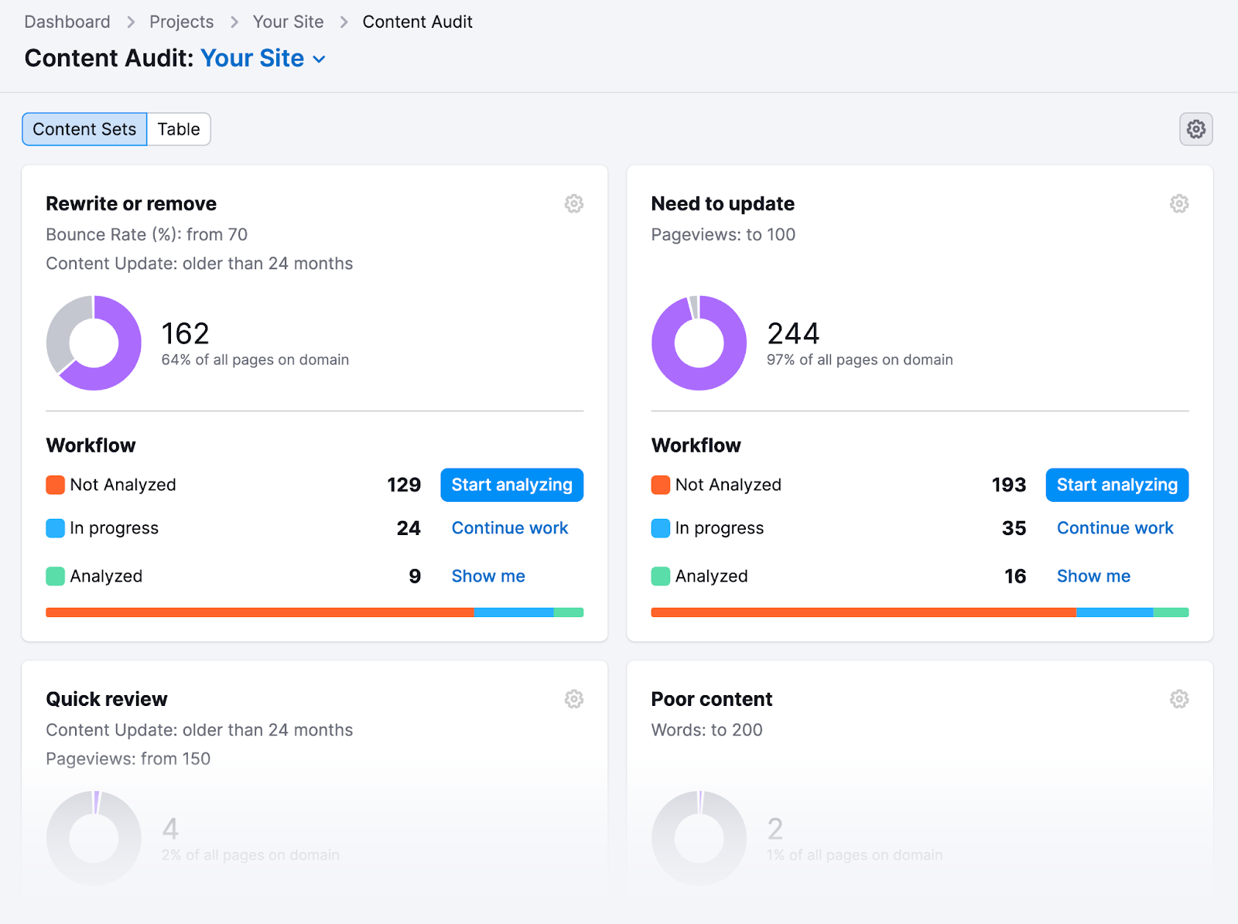Viewport: 1238px width, 924px height.
Task: Navigate to Projects via breadcrumb
Action: point(181,22)
